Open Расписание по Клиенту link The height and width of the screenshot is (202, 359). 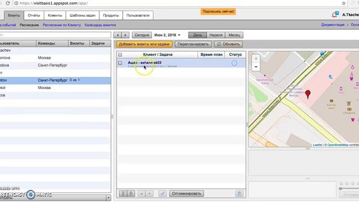(x=62, y=25)
